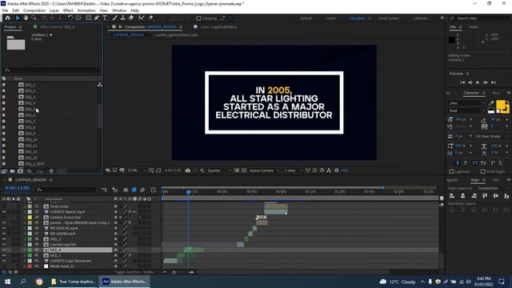This screenshot has width=512, height=288.
Task: Click Align Horizontal Center icon in Align panel
Action: coord(462,196)
